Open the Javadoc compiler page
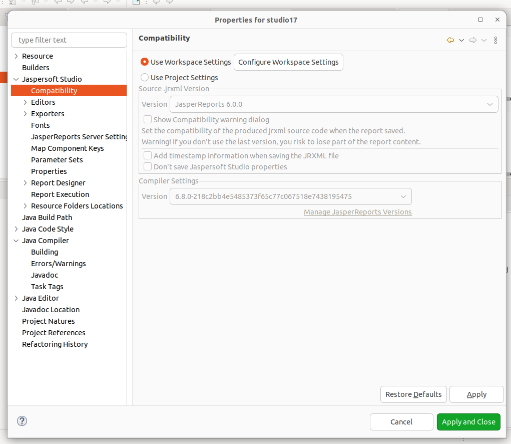The width and height of the screenshot is (511, 444). (x=45, y=275)
